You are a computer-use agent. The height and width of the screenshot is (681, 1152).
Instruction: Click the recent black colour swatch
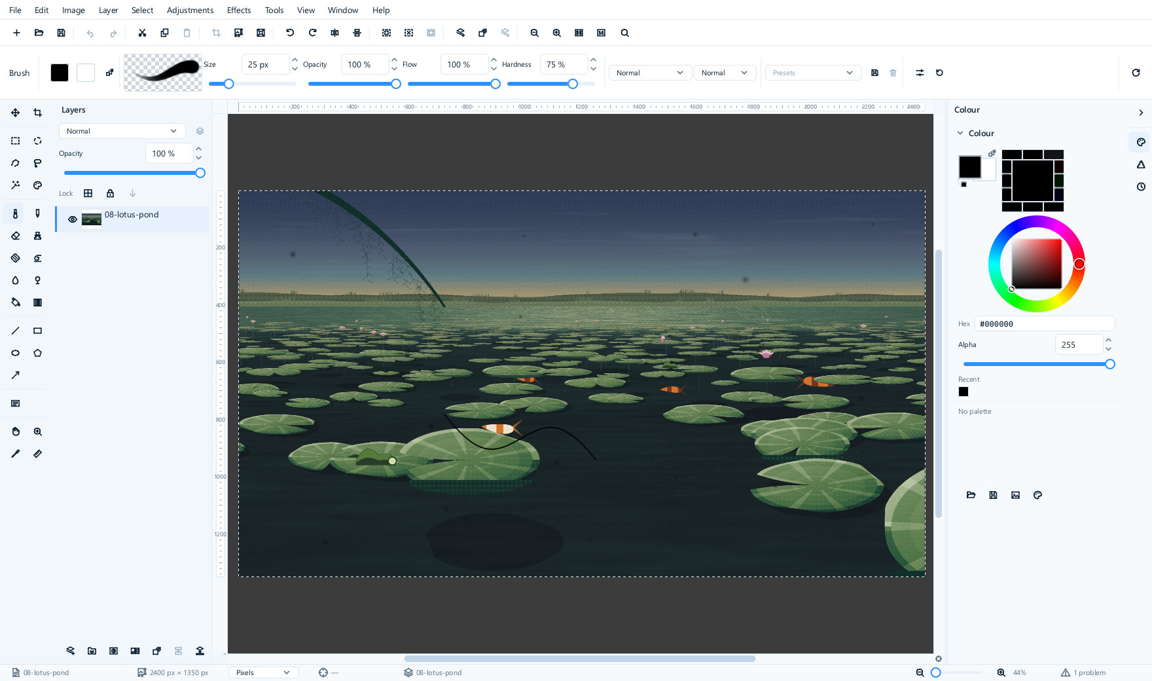pos(963,392)
